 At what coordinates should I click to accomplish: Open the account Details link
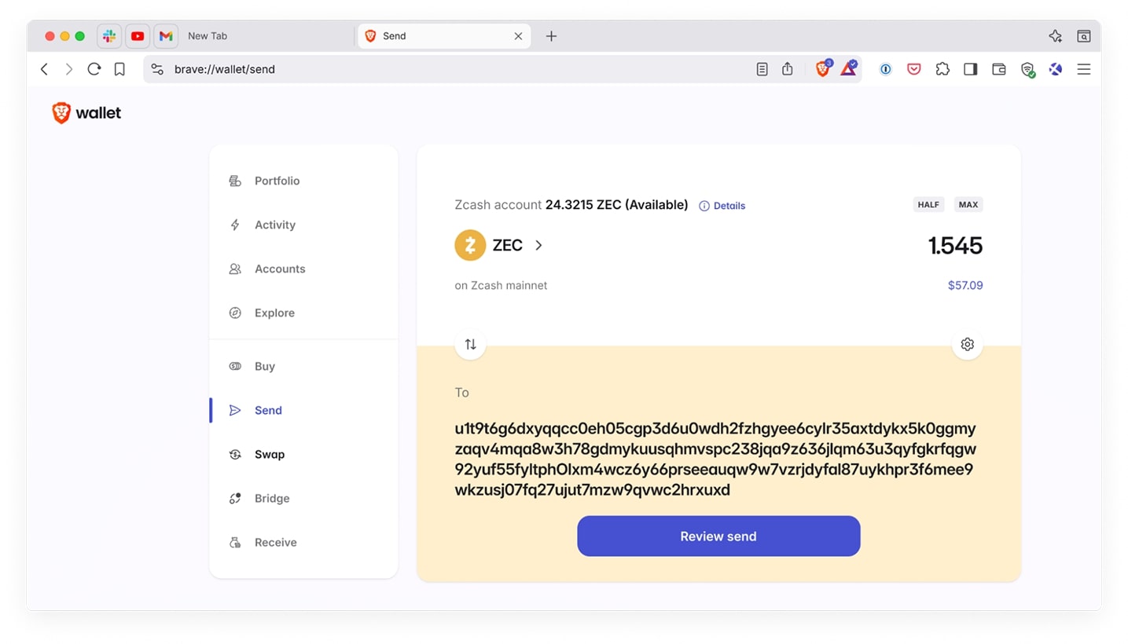click(722, 206)
